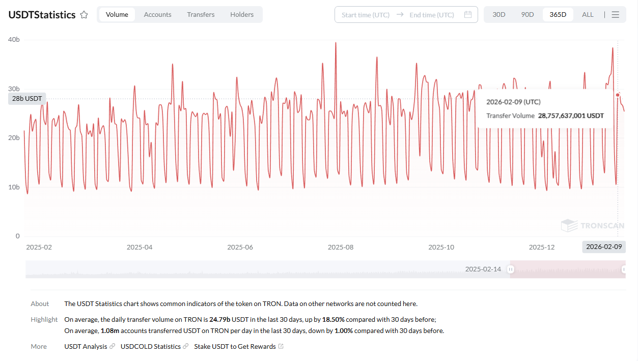Select the 365D time range
The image size is (638, 361).
tap(558, 15)
